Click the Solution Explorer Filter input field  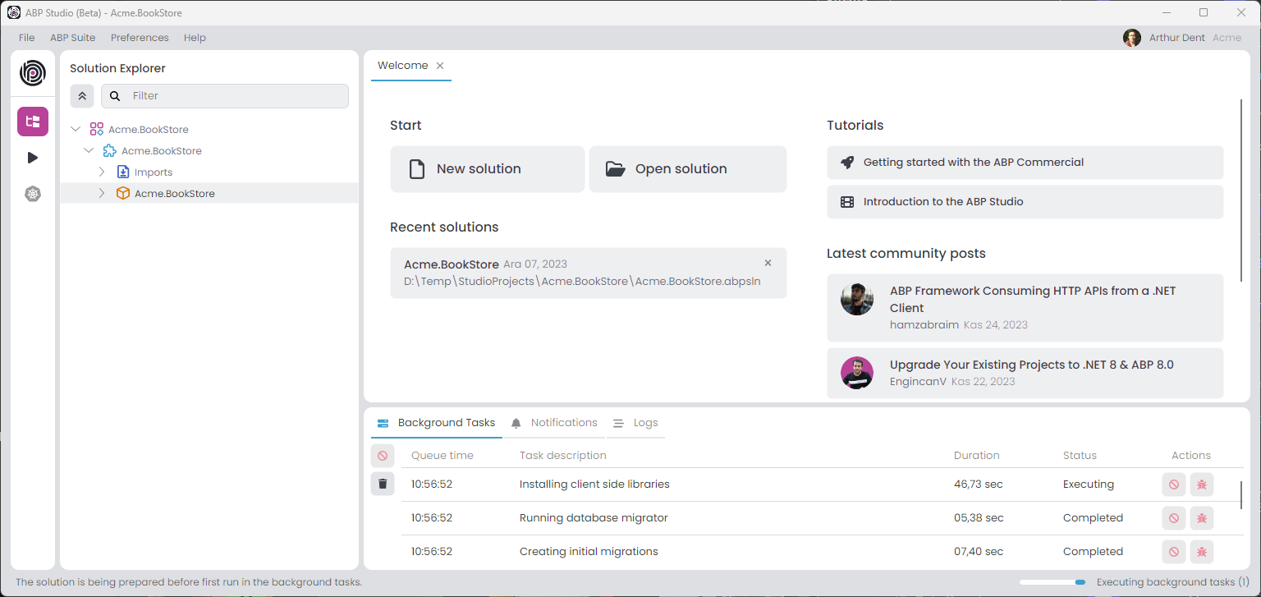tap(234, 96)
